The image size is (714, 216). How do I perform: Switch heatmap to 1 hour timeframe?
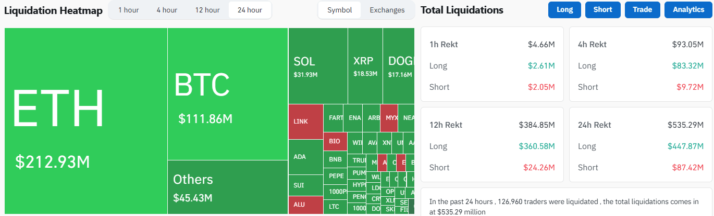(128, 10)
